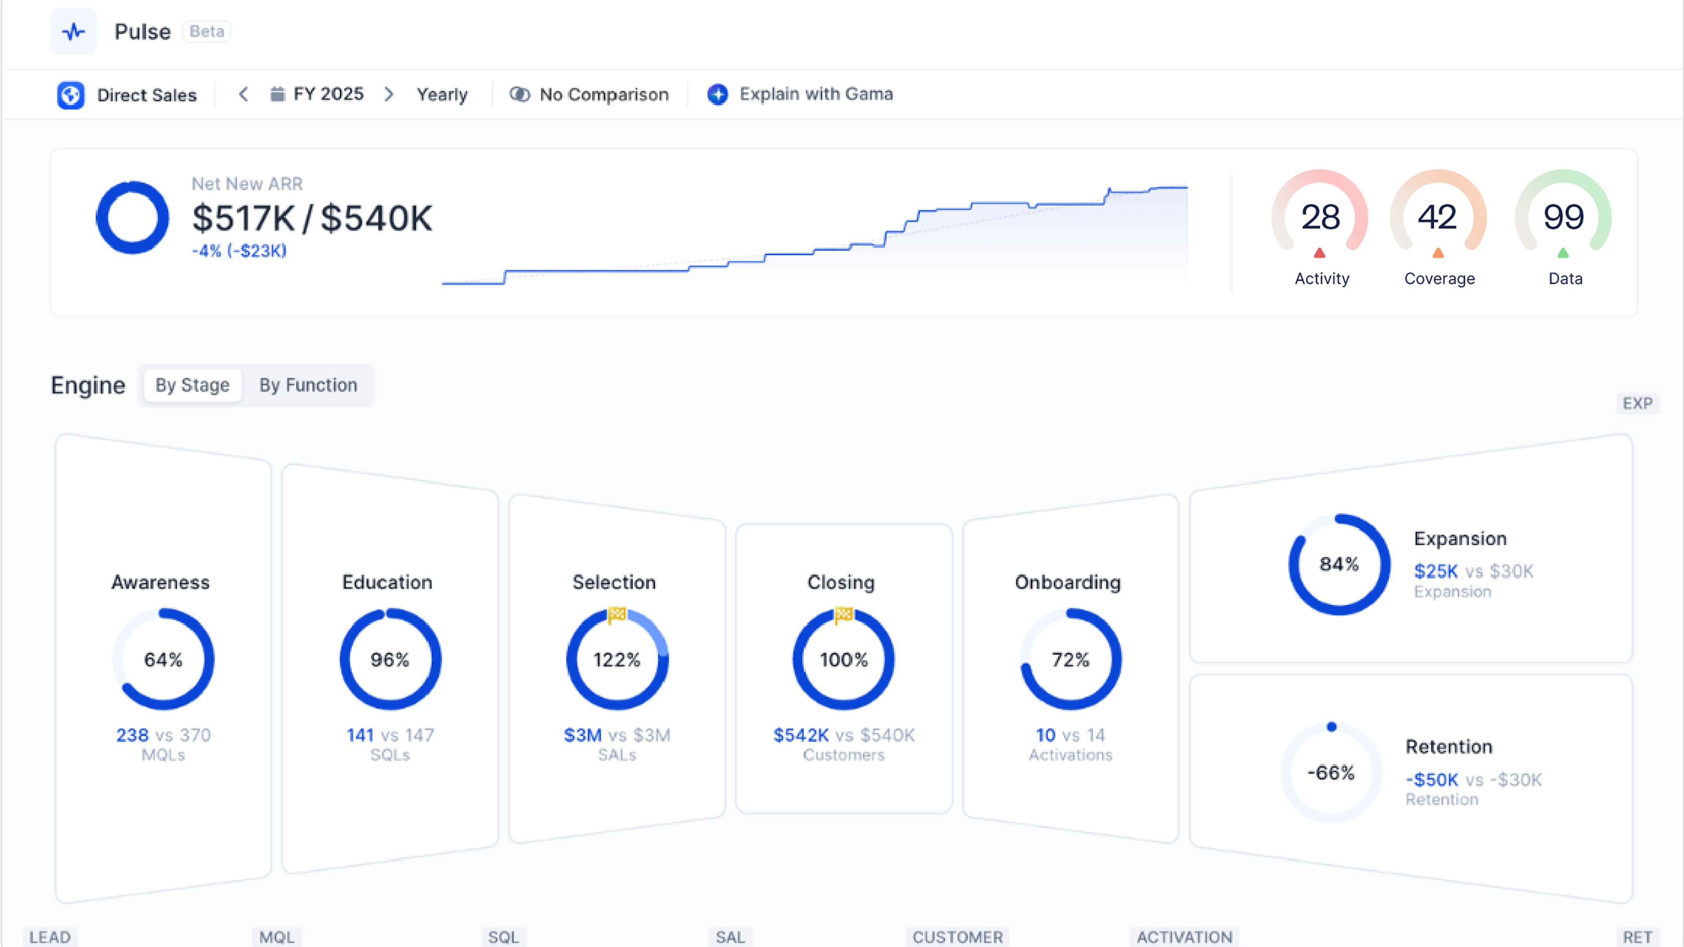
Task: Click the Expansion 84% progress ring
Action: pyautogui.click(x=1339, y=564)
